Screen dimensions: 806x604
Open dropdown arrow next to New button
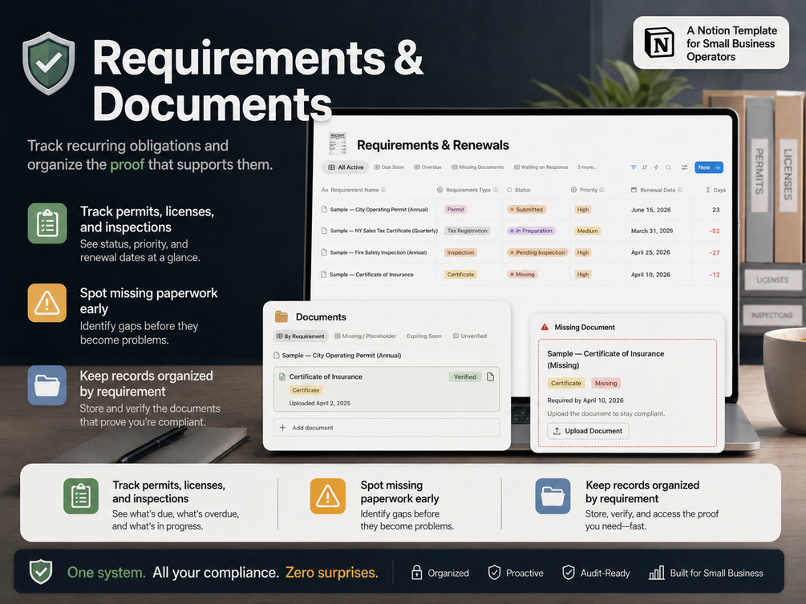(718, 167)
